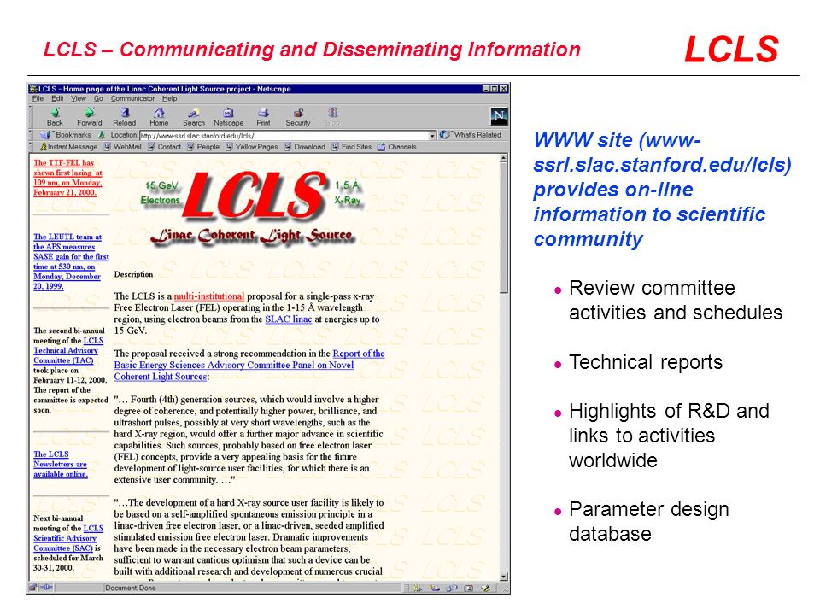The height and width of the screenshot is (615, 820).
Task: Open Report of the Basic Energy Sciences link
Action: 249,365
